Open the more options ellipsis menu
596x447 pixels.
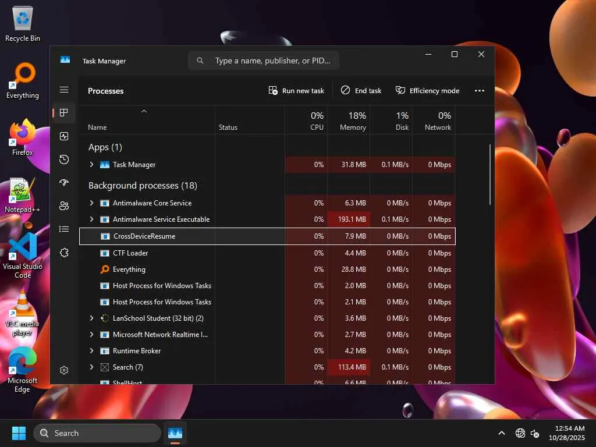click(480, 90)
